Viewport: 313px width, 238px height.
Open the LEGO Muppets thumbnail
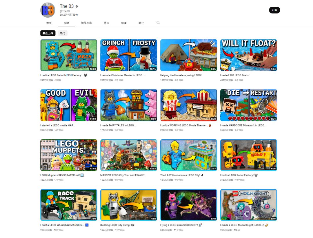(x=69, y=155)
